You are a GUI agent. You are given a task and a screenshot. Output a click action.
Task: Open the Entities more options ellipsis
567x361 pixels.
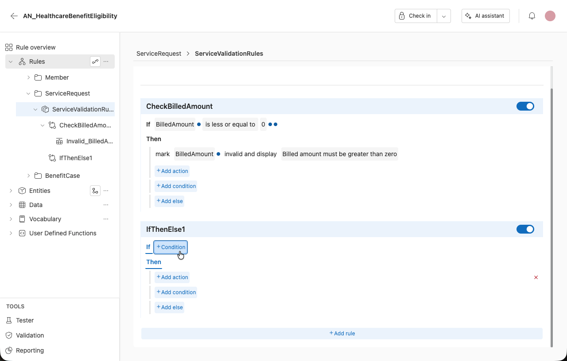tap(106, 191)
